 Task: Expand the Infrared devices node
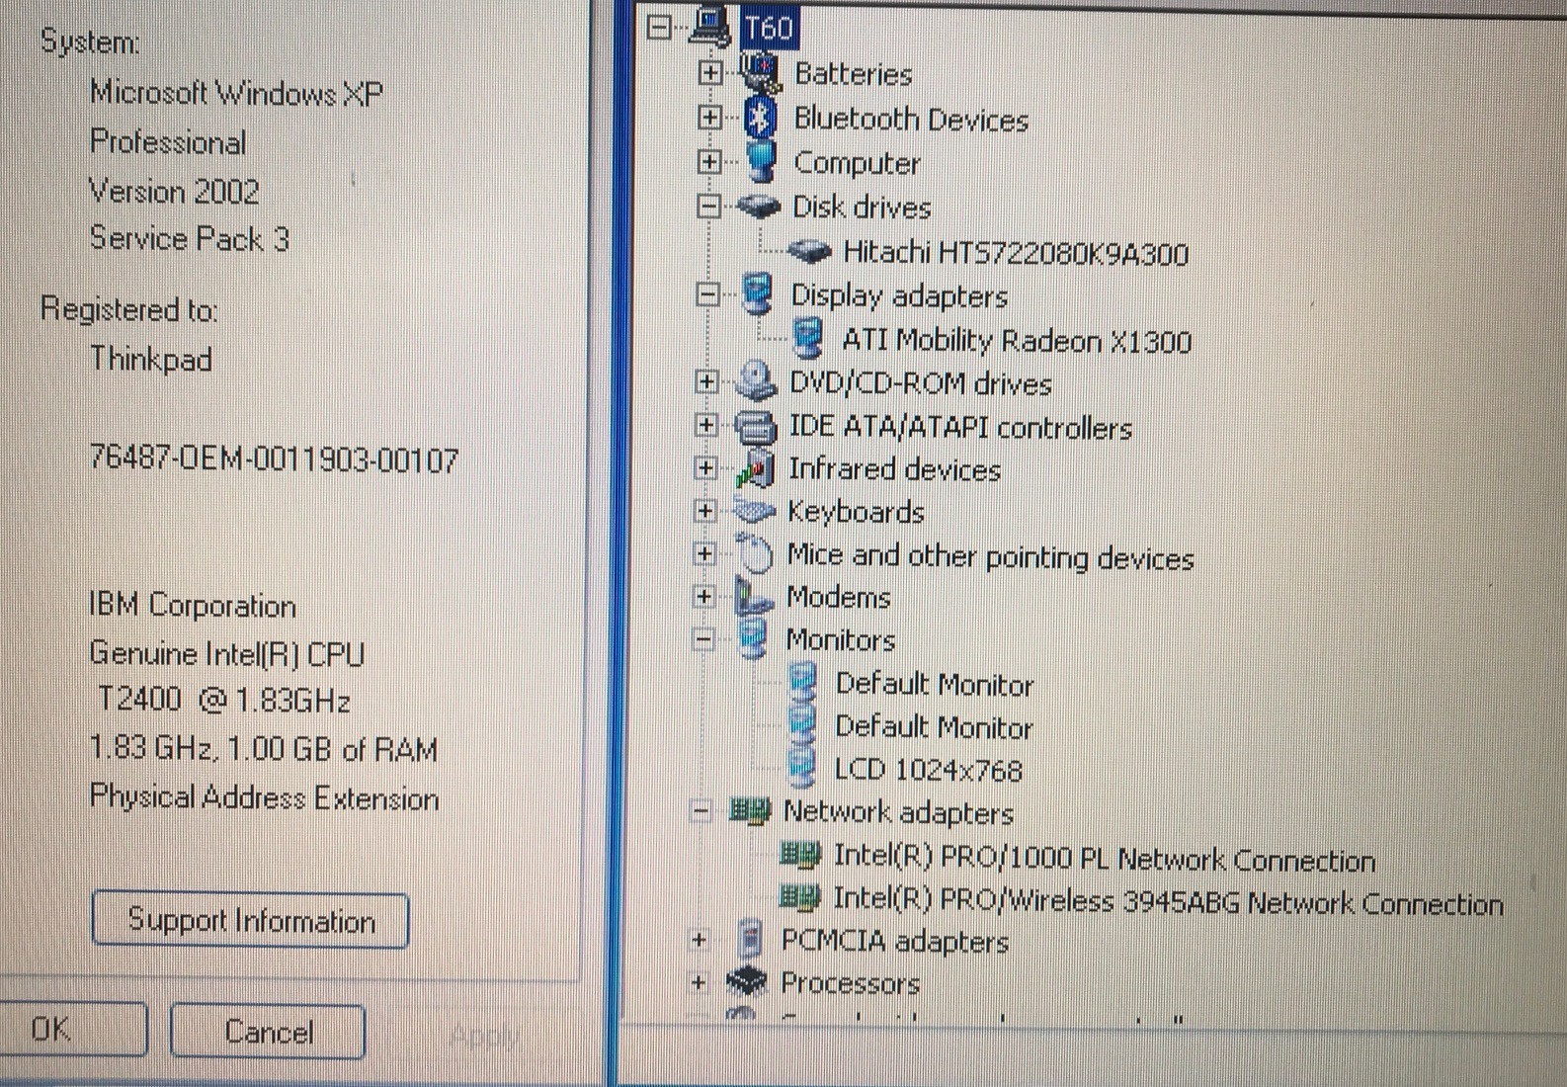[x=705, y=467]
